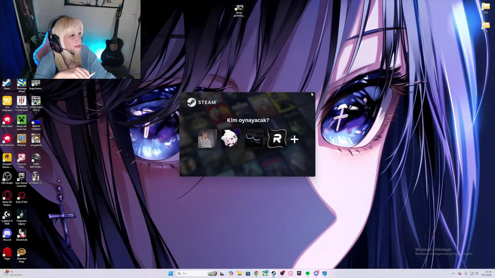This screenshot has height=278, width=495.
Task: Switch to Steam in the taskbar
Action: tap(273, 273)
